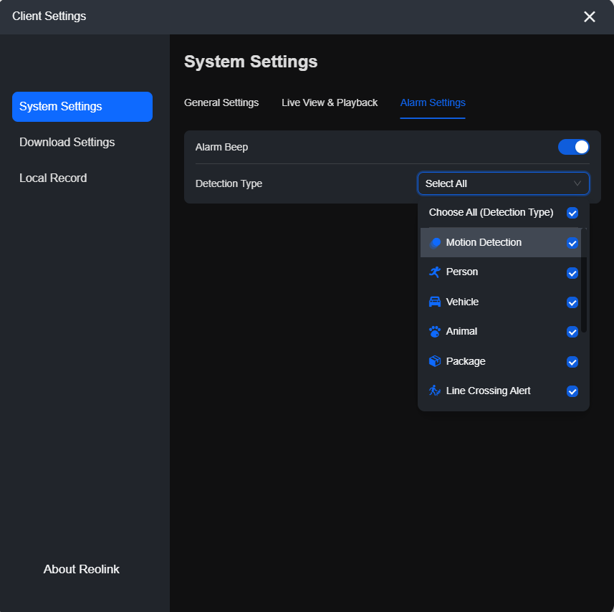Viewport: 614px width, 612px height.
Task: Click the System Settings page heading
Action: tap(251, 62)
